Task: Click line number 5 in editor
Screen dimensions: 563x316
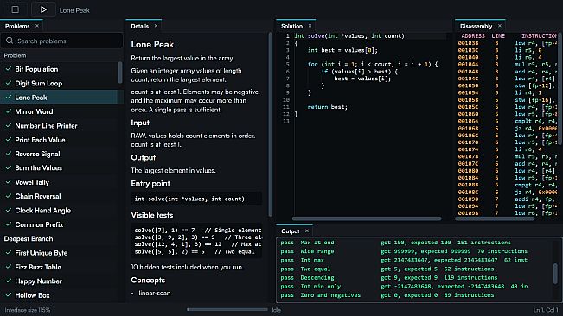Action: [x=288, y=64]
